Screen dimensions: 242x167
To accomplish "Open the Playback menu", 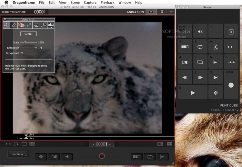I will [x=107, y=3].
